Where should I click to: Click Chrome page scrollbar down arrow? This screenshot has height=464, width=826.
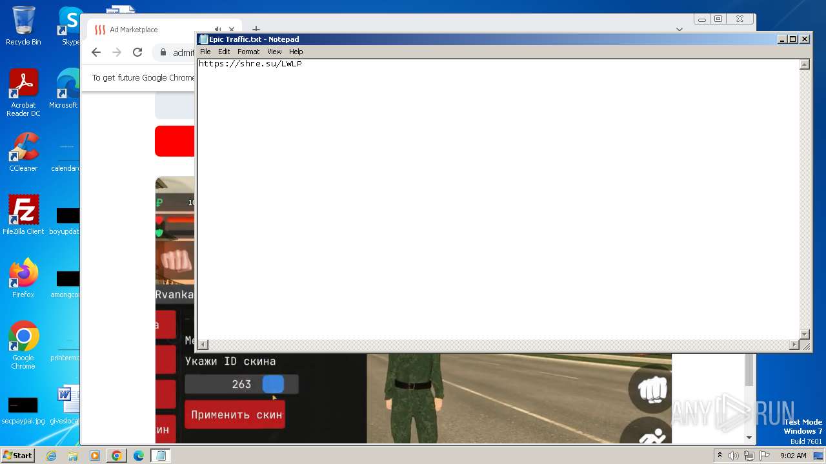click(749, 438)
